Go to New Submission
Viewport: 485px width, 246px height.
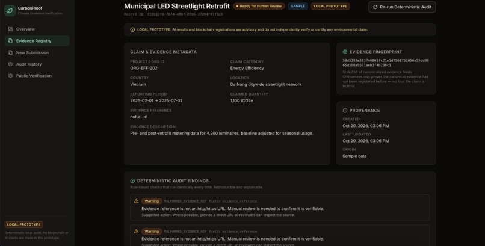pyautogui.click(x=37, y=52)
